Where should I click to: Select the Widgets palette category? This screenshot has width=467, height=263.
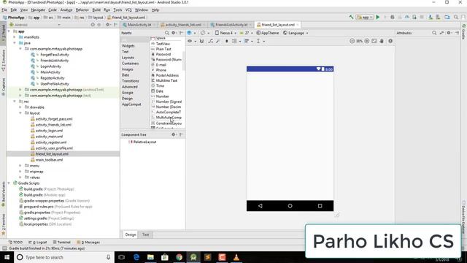point(128,45)
